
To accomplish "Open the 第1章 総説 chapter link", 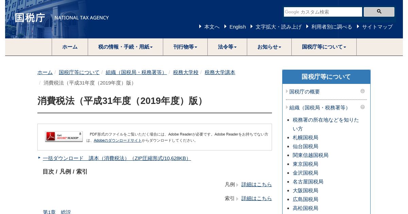I will [x=57, y=212].
